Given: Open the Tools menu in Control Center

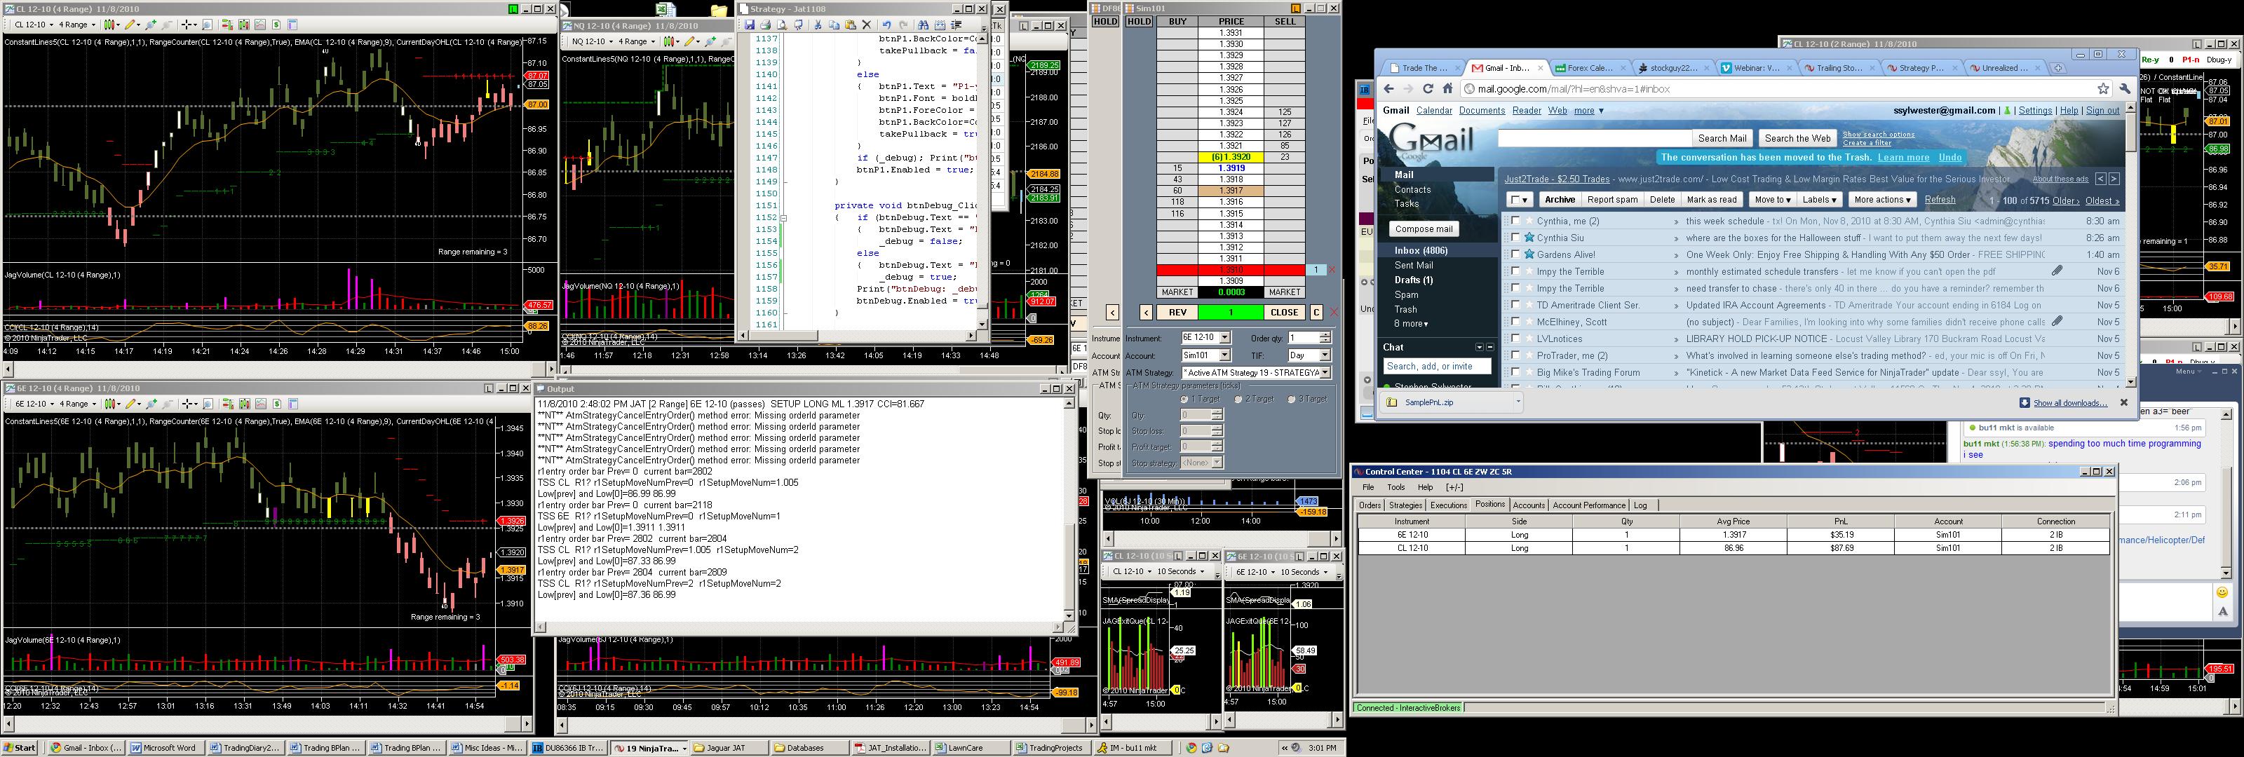Looking at the screenshot, I should click(x=1395, y=488).
